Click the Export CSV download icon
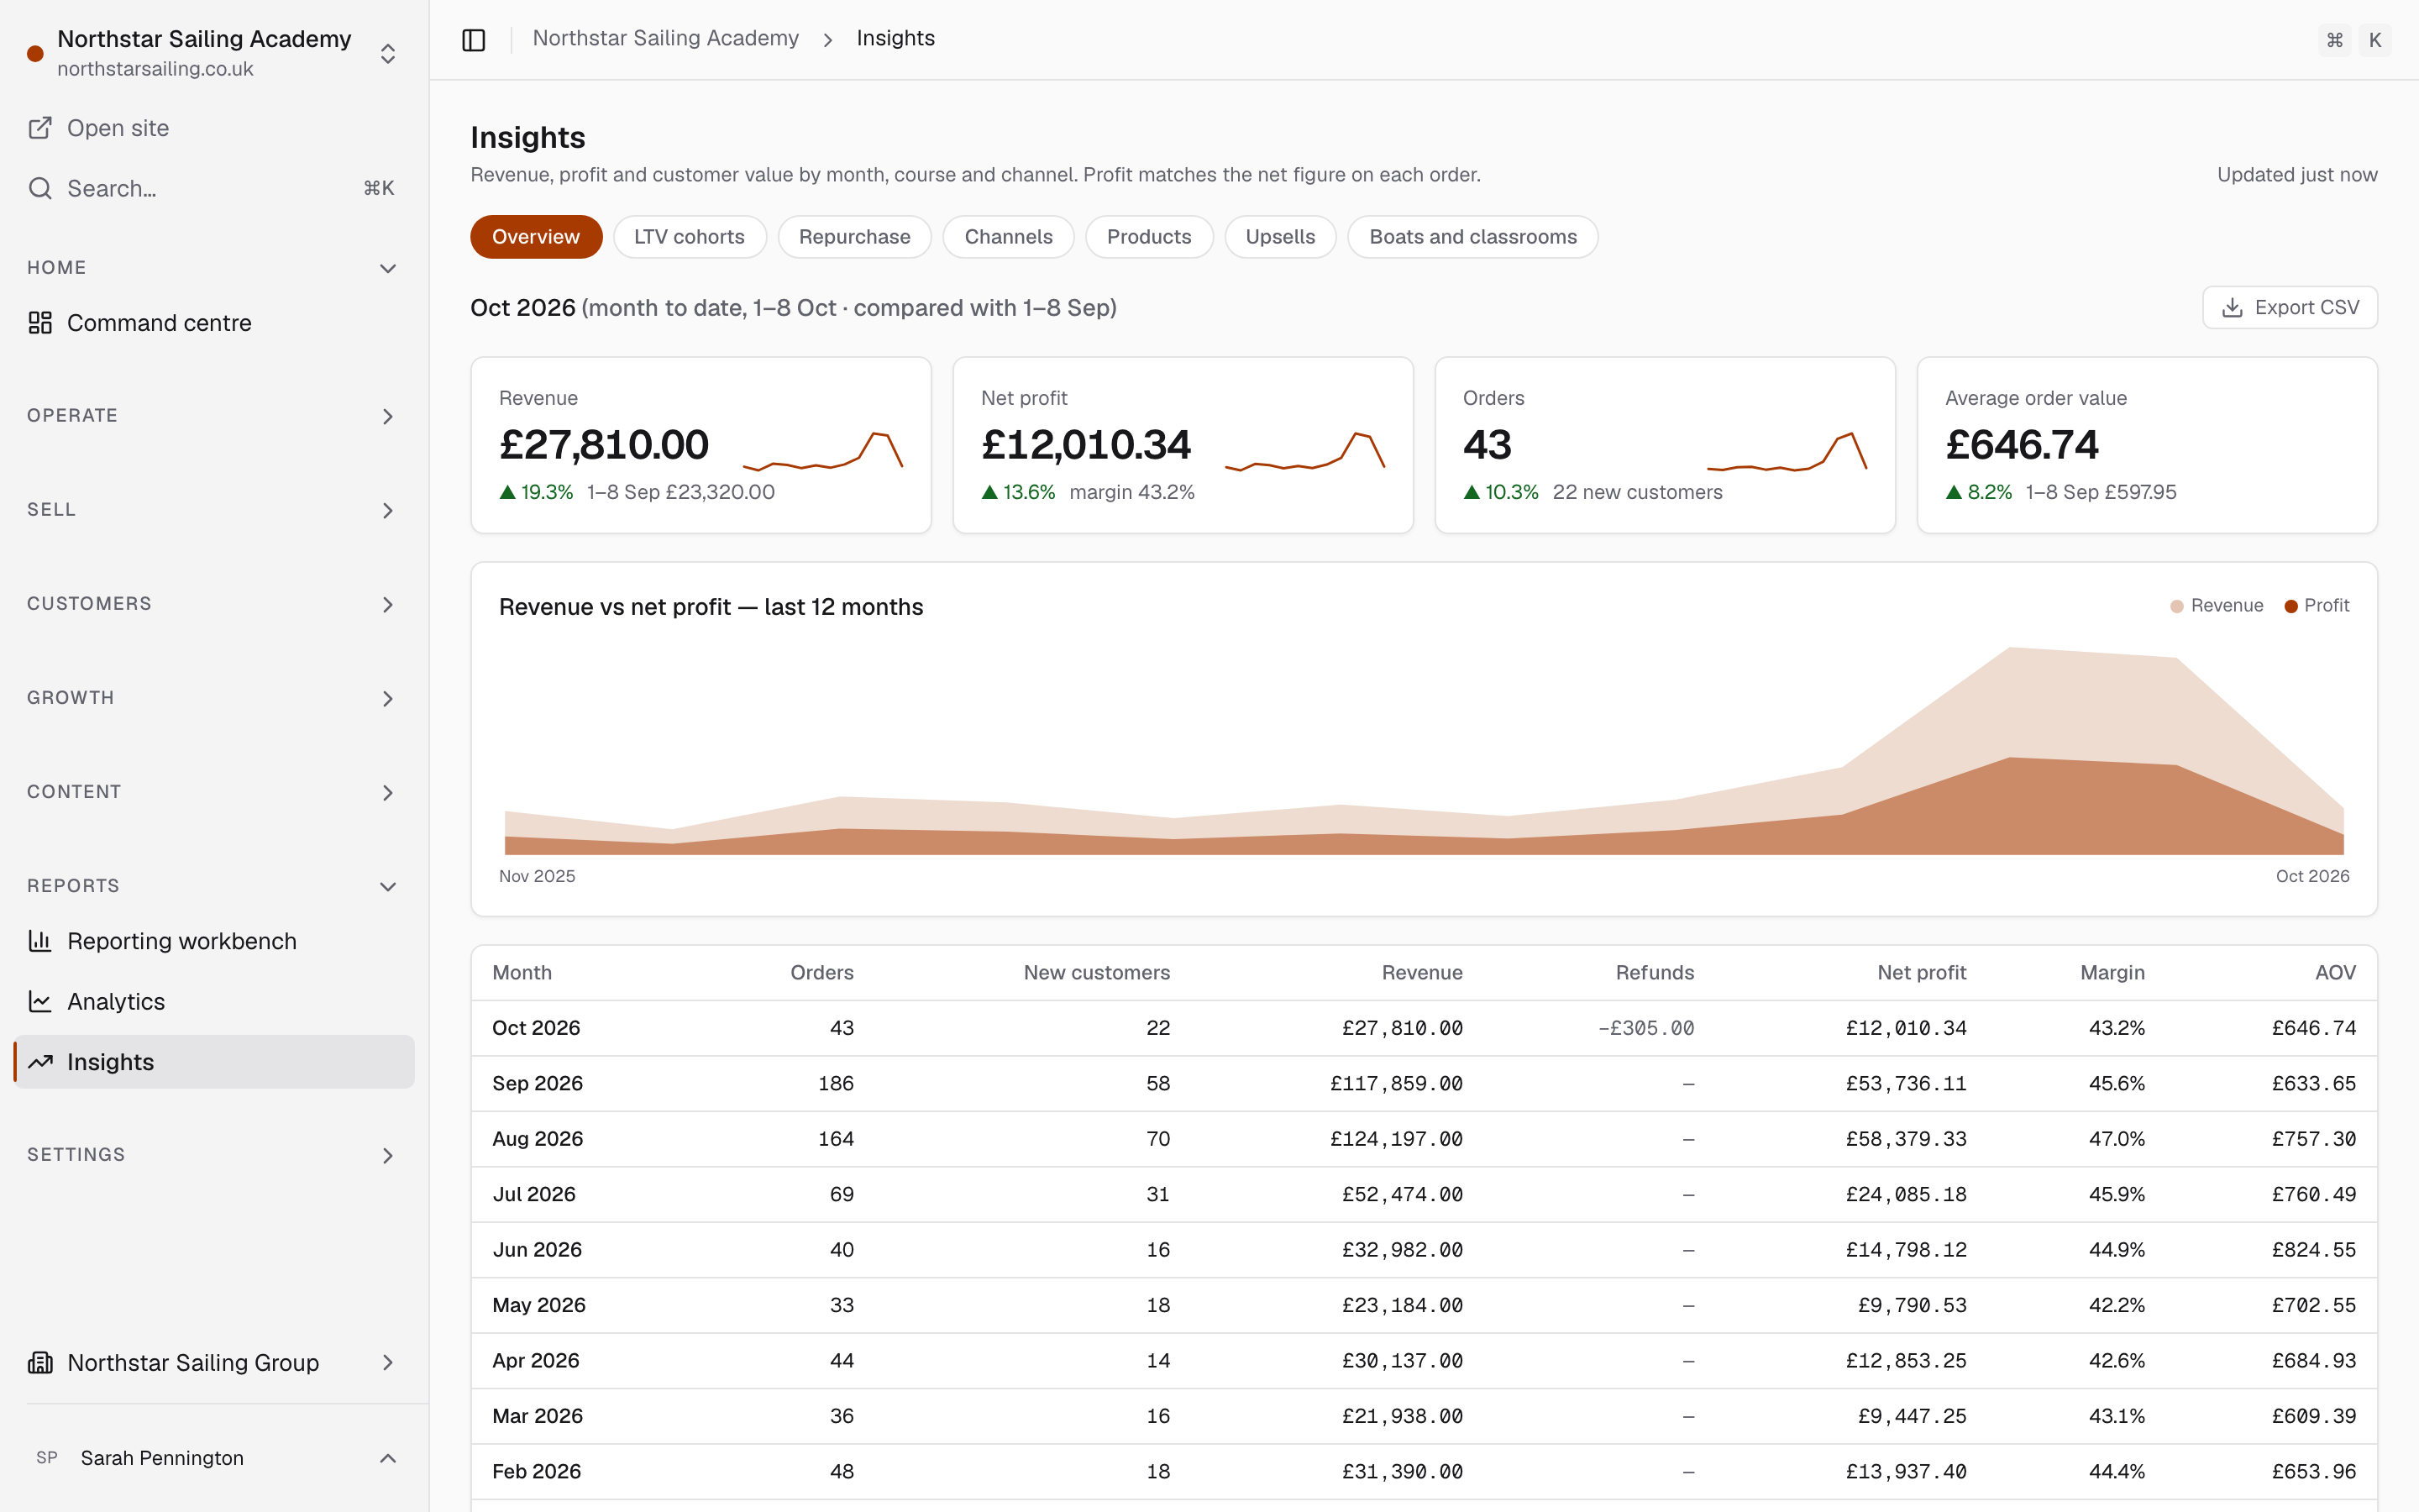Image resolution: width=2419 pixels, height=1512 pixels. pyautogui.click(x=2232, y=308)
